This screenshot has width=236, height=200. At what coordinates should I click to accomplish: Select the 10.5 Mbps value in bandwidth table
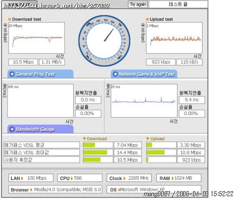[127, 160]
